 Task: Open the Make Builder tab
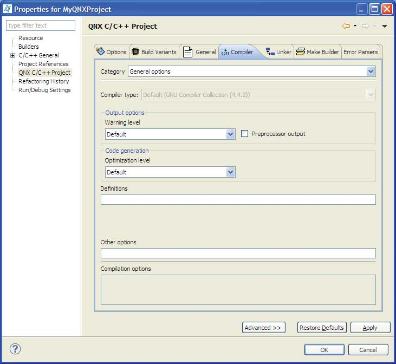coord(318,52)
